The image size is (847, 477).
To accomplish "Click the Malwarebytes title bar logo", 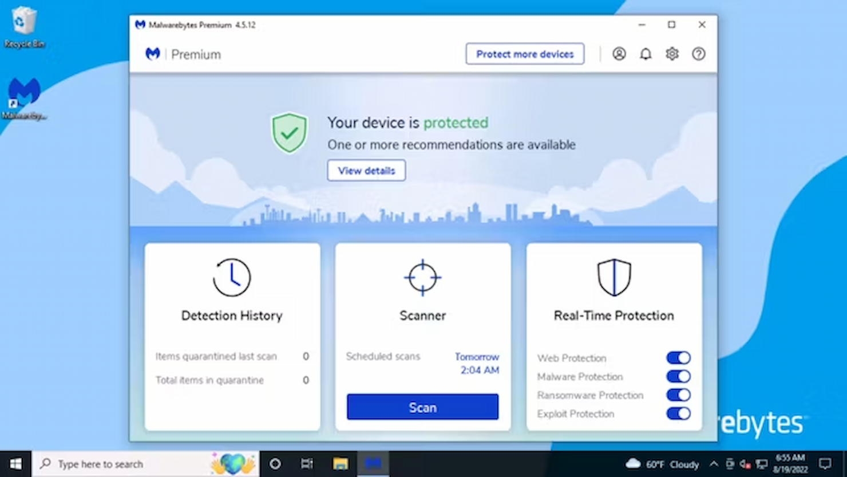I will [x=140, y=25].
